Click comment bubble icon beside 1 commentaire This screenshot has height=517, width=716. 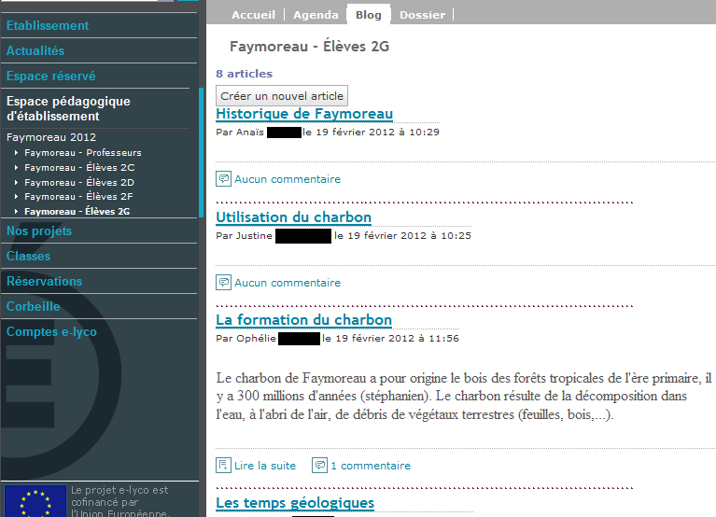point(320,465)
